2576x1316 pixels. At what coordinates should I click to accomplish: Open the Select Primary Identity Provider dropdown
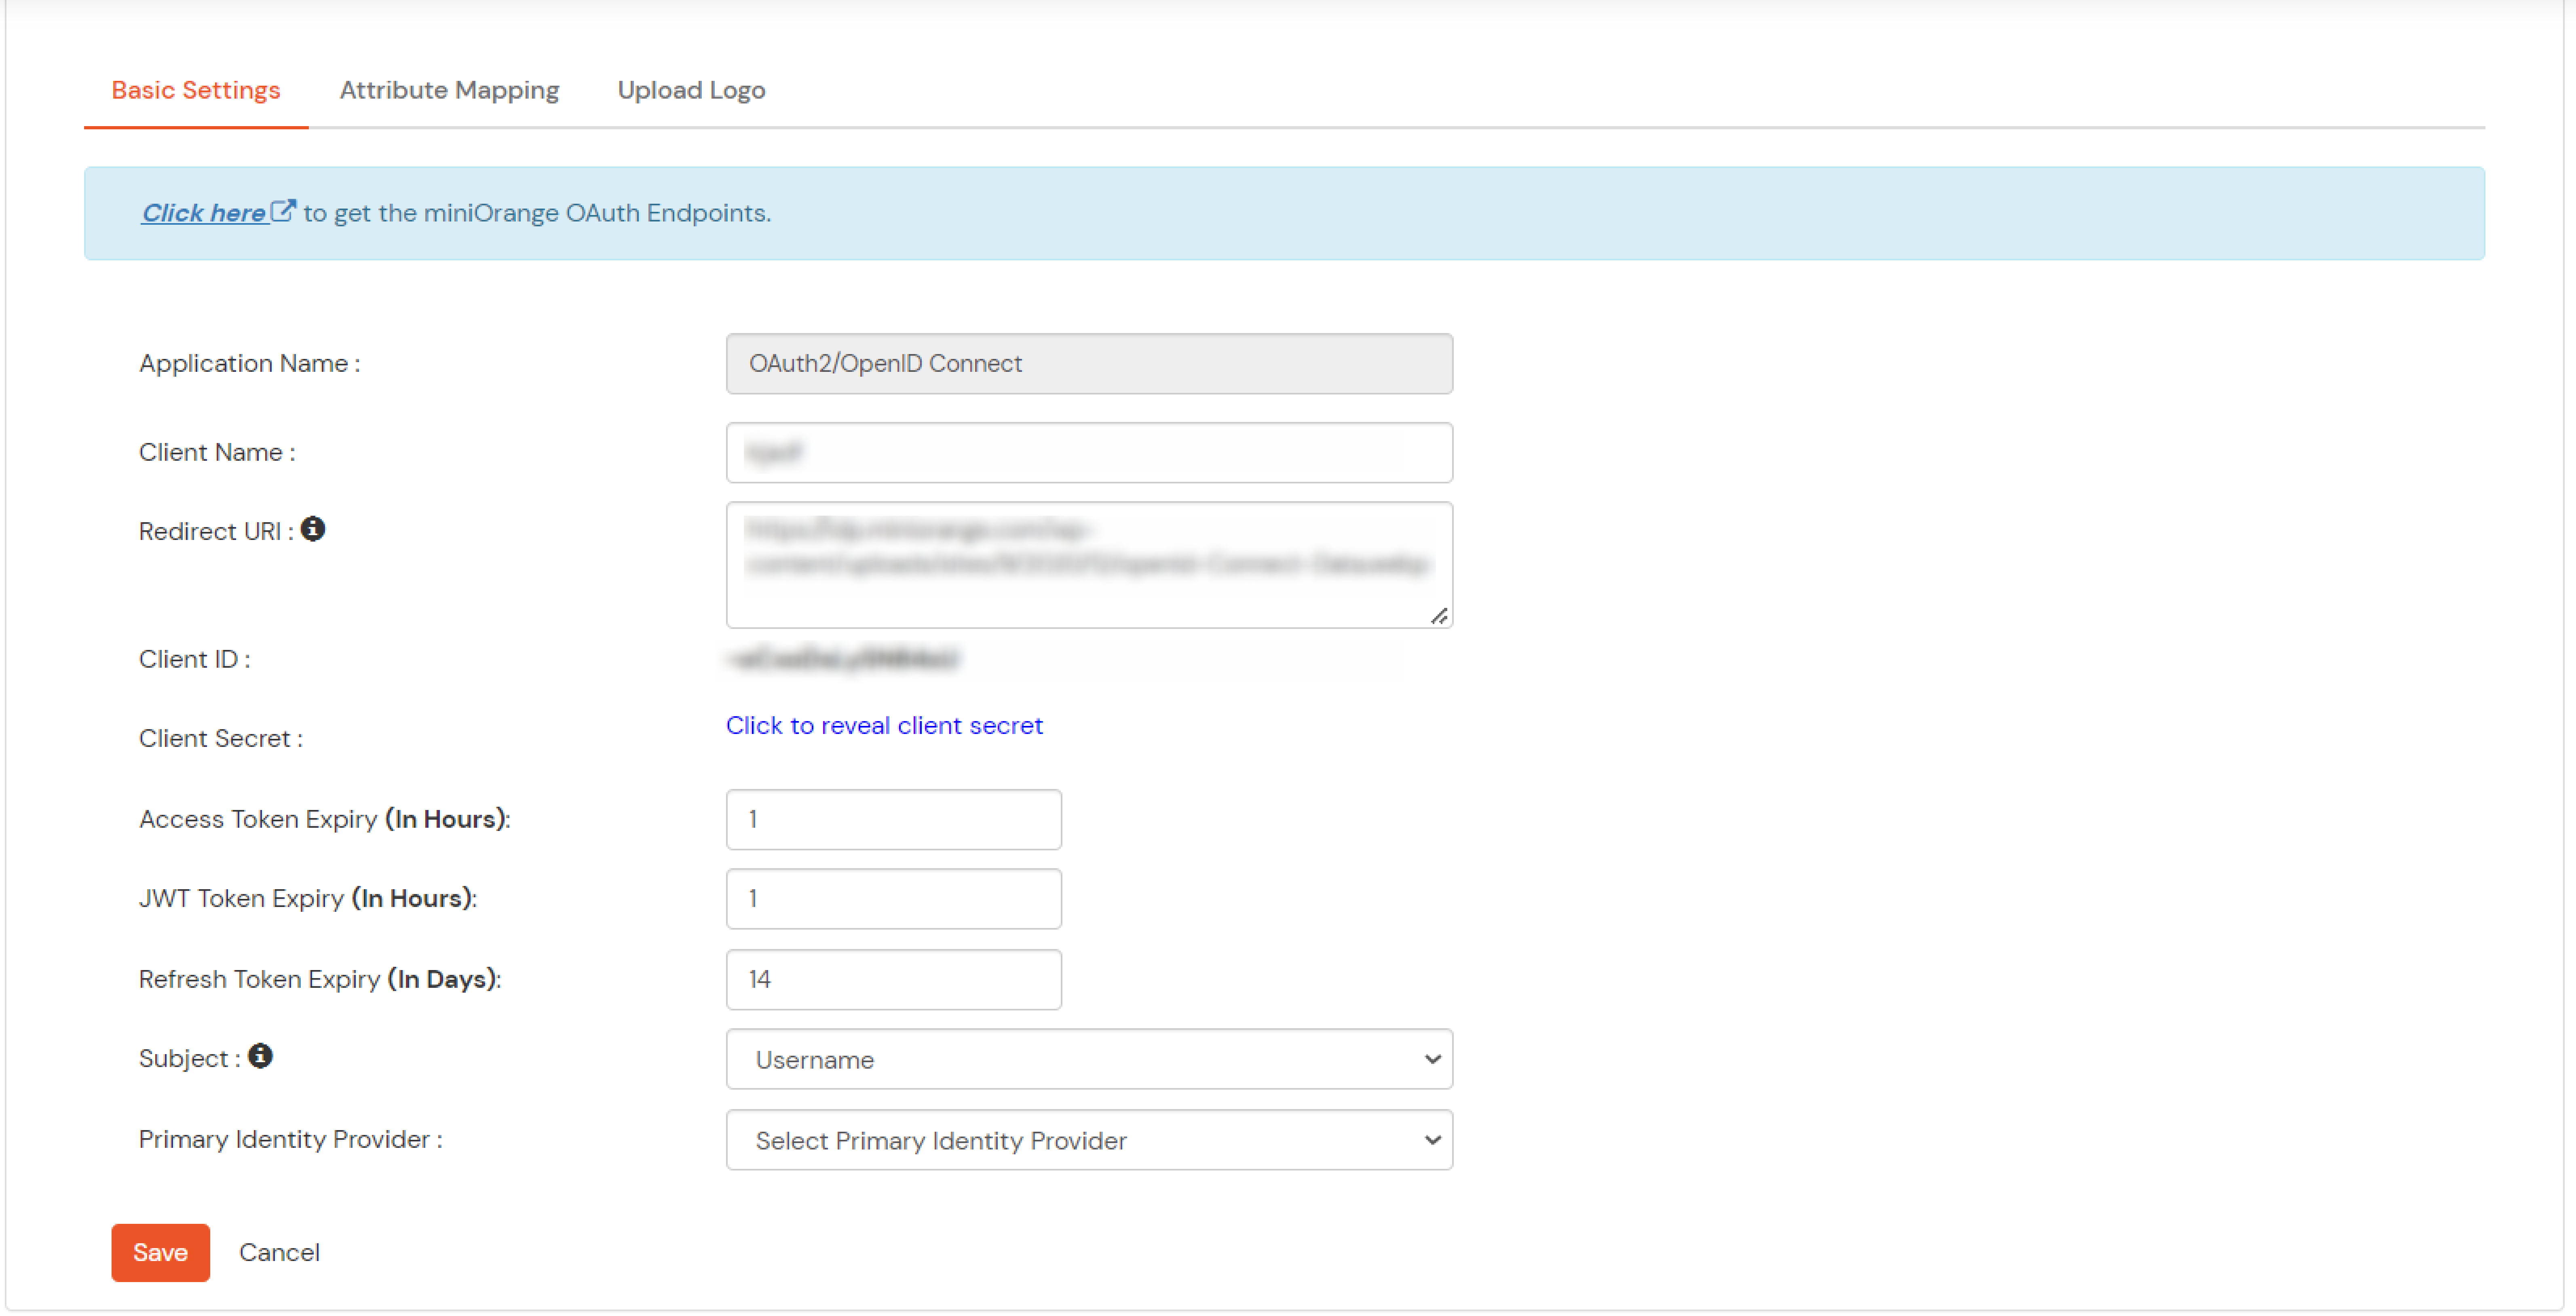pyautogui.click(x=1089, y=1140)
